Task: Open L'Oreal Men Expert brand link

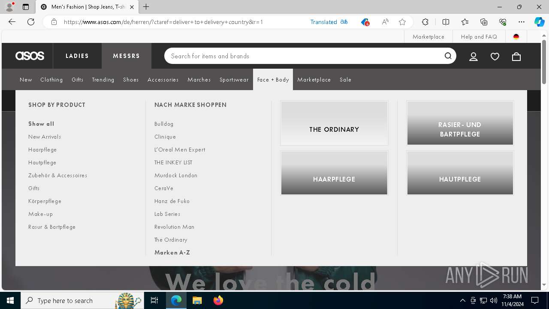Action: click(x=180, y=149)
